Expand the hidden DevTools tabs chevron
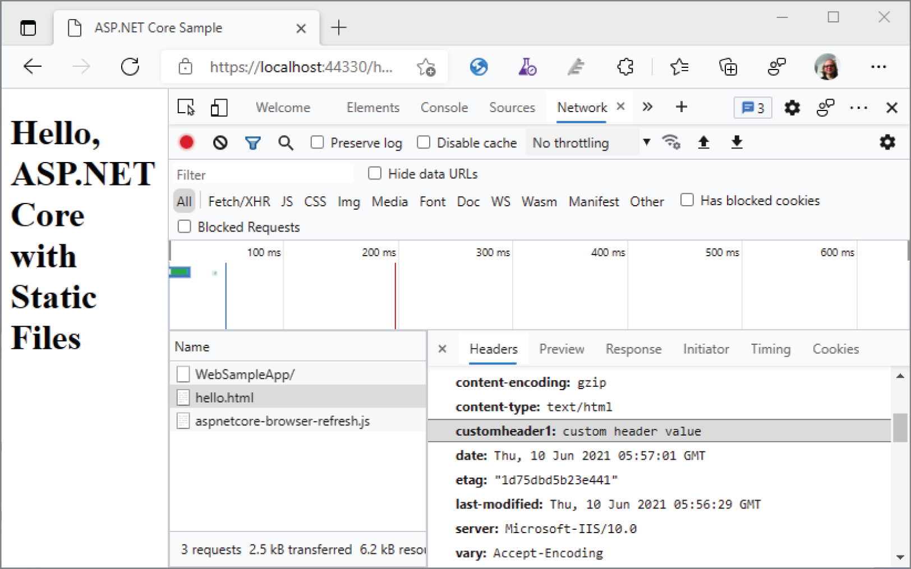This screenshot has width=911, height=569. tap(648, 107)
